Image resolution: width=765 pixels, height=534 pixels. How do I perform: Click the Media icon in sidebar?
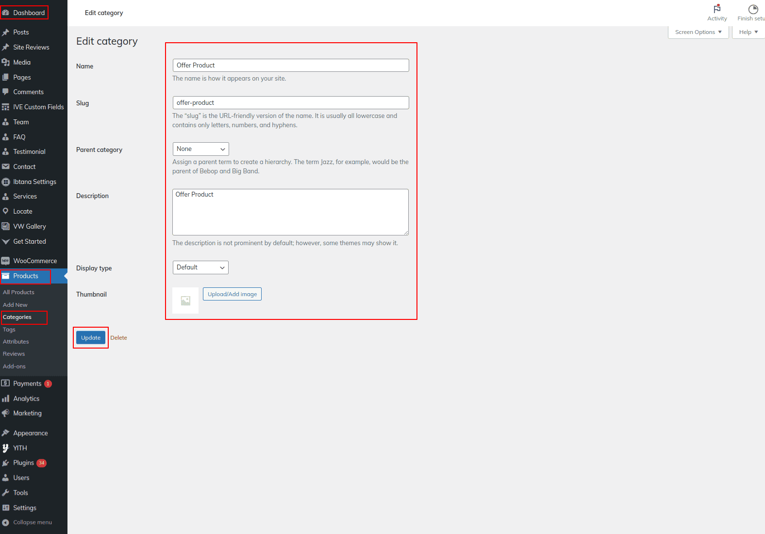6,62
